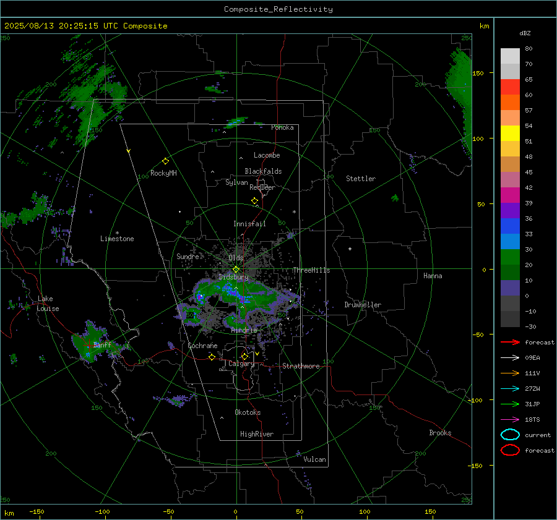Click the ThreeHills town label
The height and width of the screenshot is (520, 557).
coord(311,270)
